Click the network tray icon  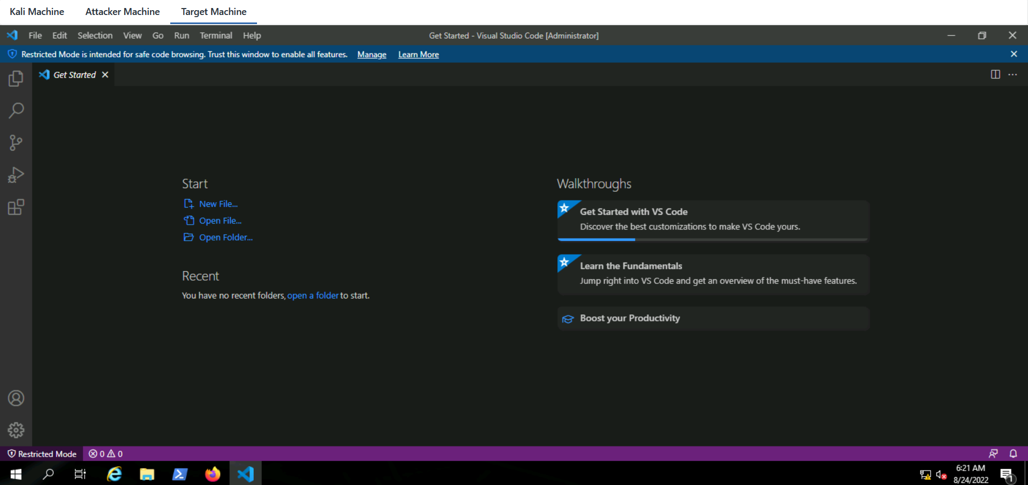click(925, 474)
